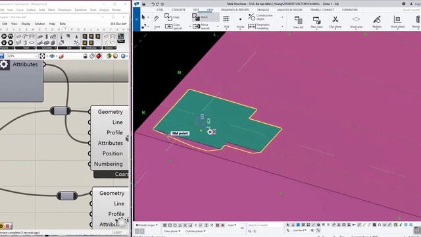The width and height of the screenshot is (421, 237).
Task: Click the Undo arrow in Tekla title bar
Action: tap(153, 4)
